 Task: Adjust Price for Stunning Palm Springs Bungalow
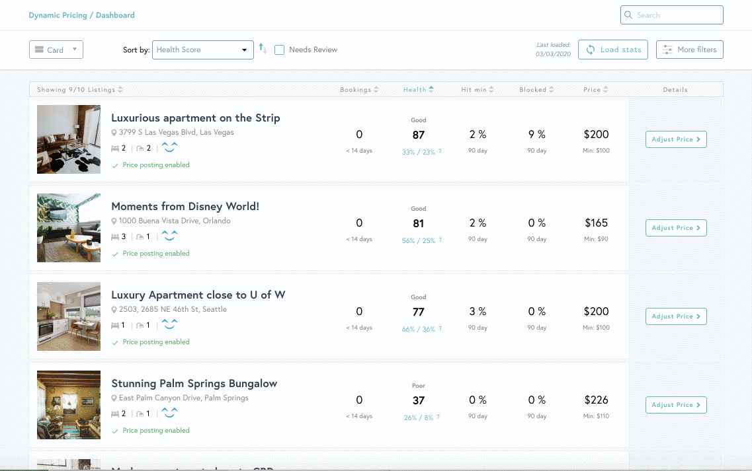pyautogui.click(x=676, y=405)
